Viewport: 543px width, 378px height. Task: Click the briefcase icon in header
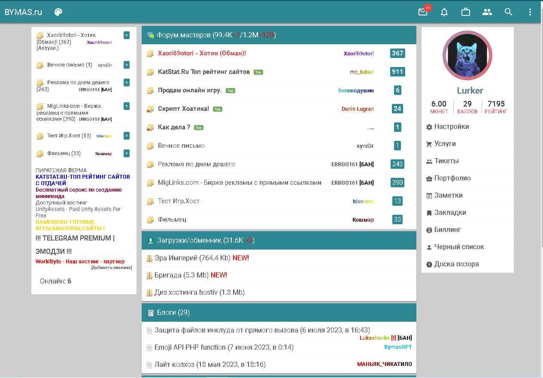pyautogui.click(x=466, y=12)
